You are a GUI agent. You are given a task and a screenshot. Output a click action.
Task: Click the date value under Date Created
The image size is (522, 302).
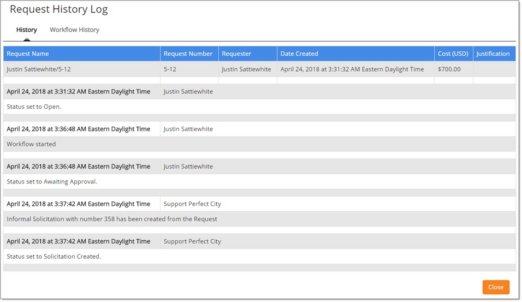352,69
